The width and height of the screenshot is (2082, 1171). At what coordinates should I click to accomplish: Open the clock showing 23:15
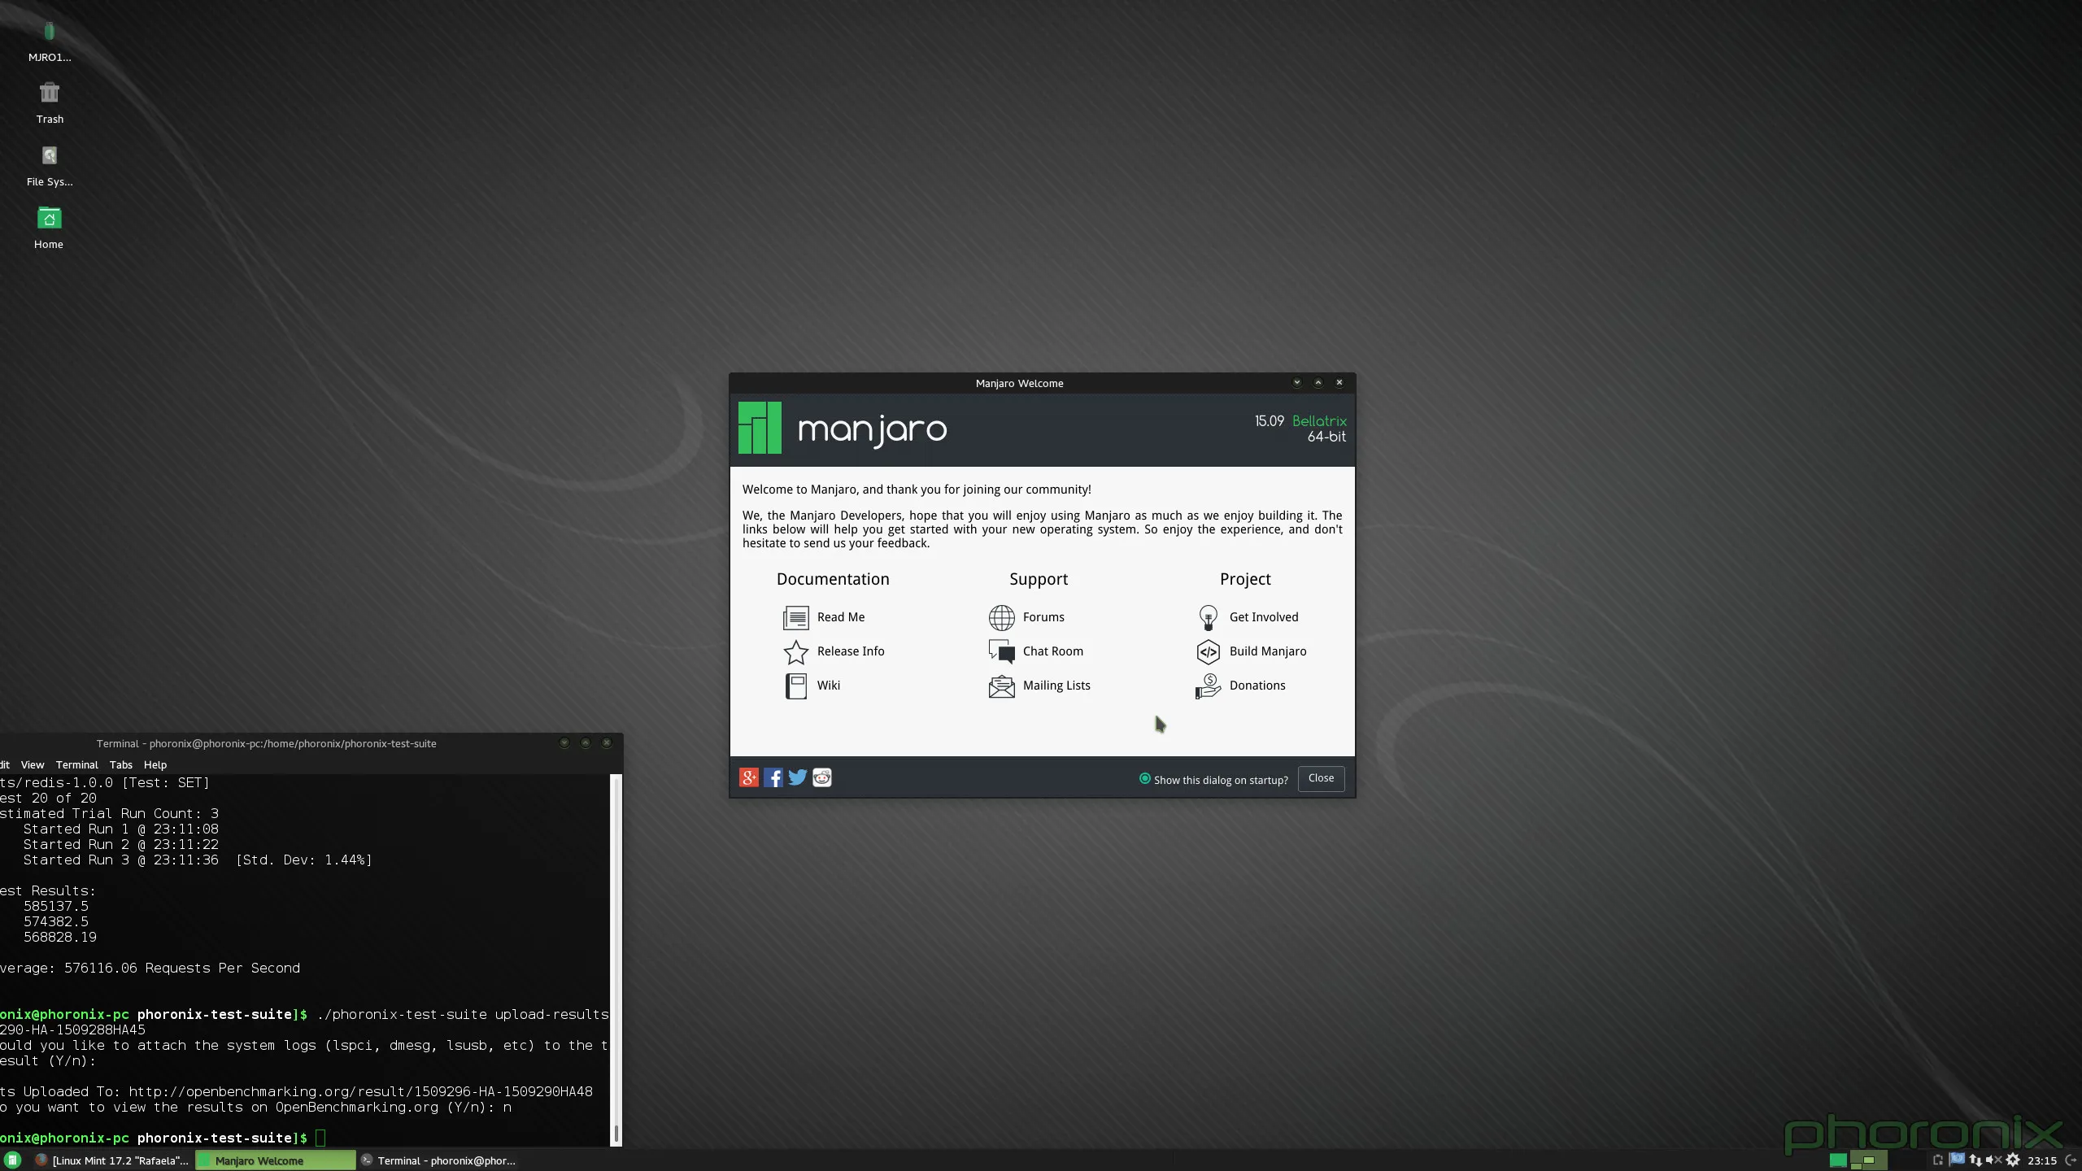(x=2041, y=1160)
